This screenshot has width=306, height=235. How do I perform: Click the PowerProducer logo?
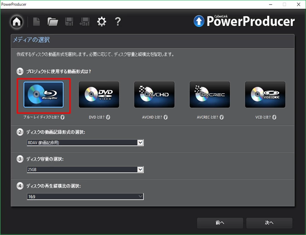click(x=244, y=21)
